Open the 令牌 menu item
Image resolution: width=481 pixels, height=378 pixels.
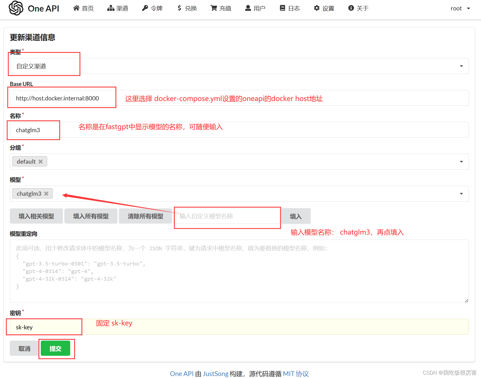[x=152, y=8]
